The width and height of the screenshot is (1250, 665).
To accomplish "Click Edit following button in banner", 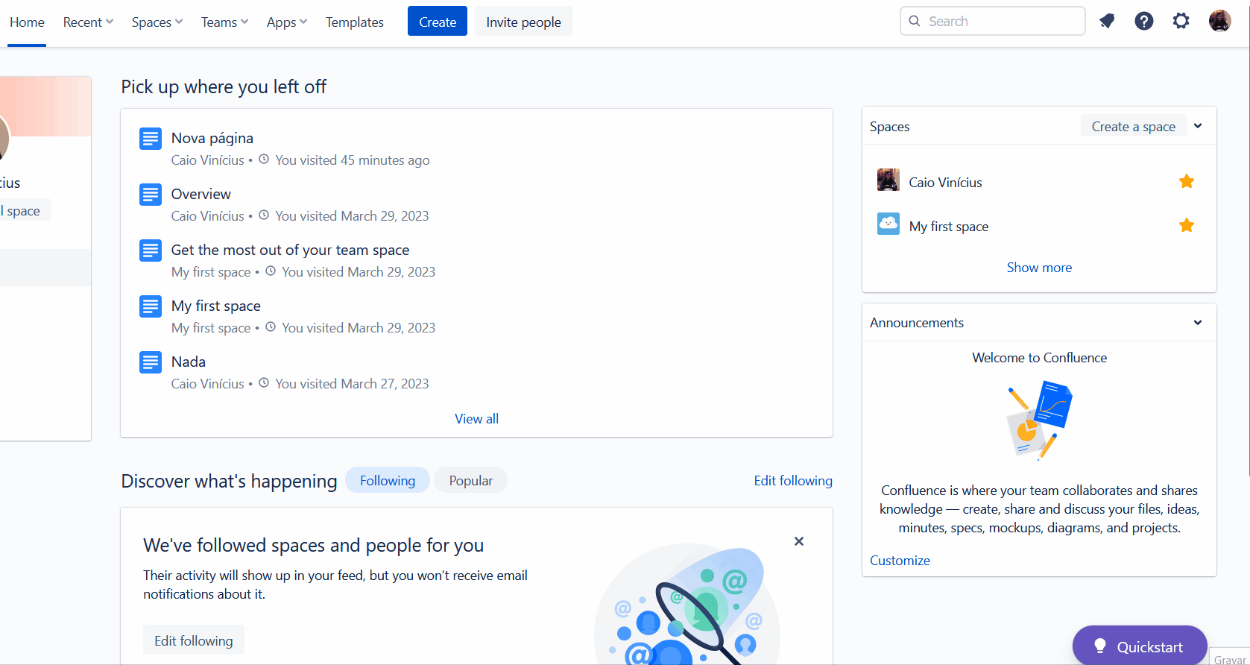I will (194, 640).
